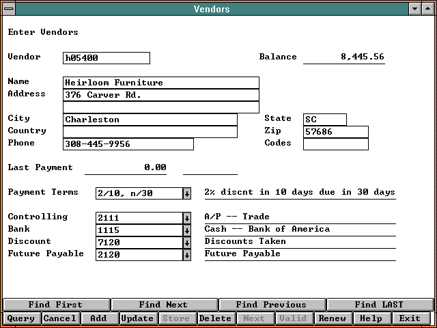Exit the Vendors form

[x=410, y=318]
